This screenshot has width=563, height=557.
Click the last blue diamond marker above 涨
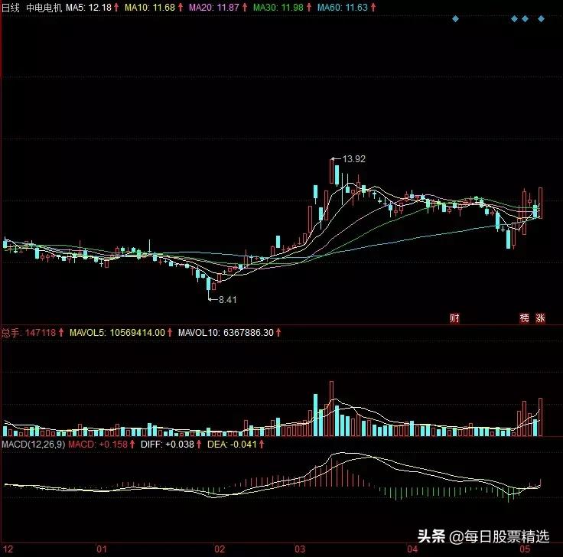[x=541, y=18]
